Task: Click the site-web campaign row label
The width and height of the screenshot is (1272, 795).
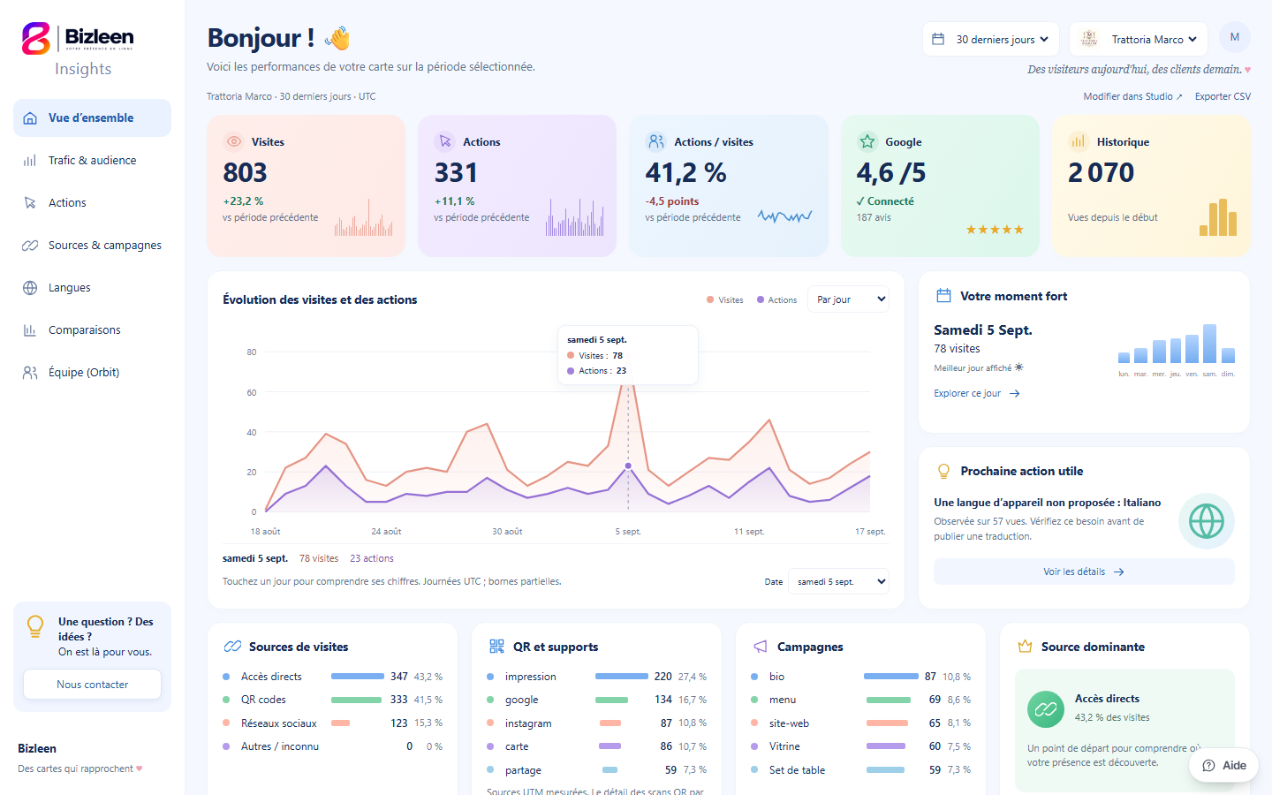Action: 789,723
